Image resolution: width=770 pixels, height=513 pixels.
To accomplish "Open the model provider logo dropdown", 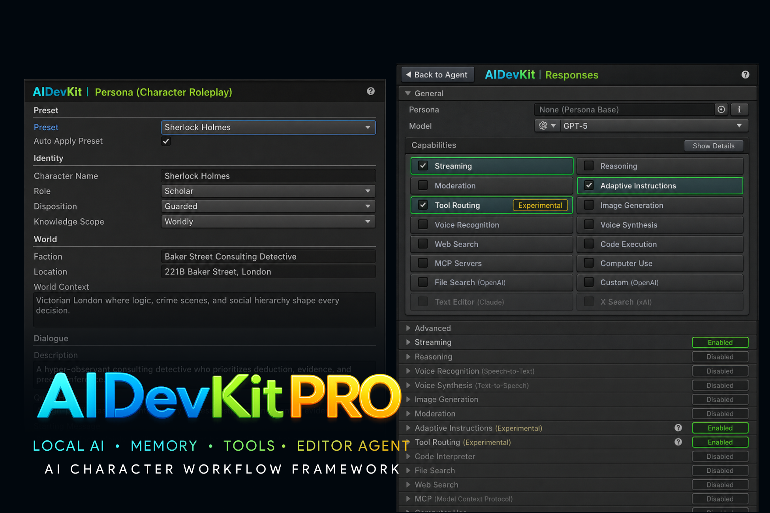I will click(547, 126).
